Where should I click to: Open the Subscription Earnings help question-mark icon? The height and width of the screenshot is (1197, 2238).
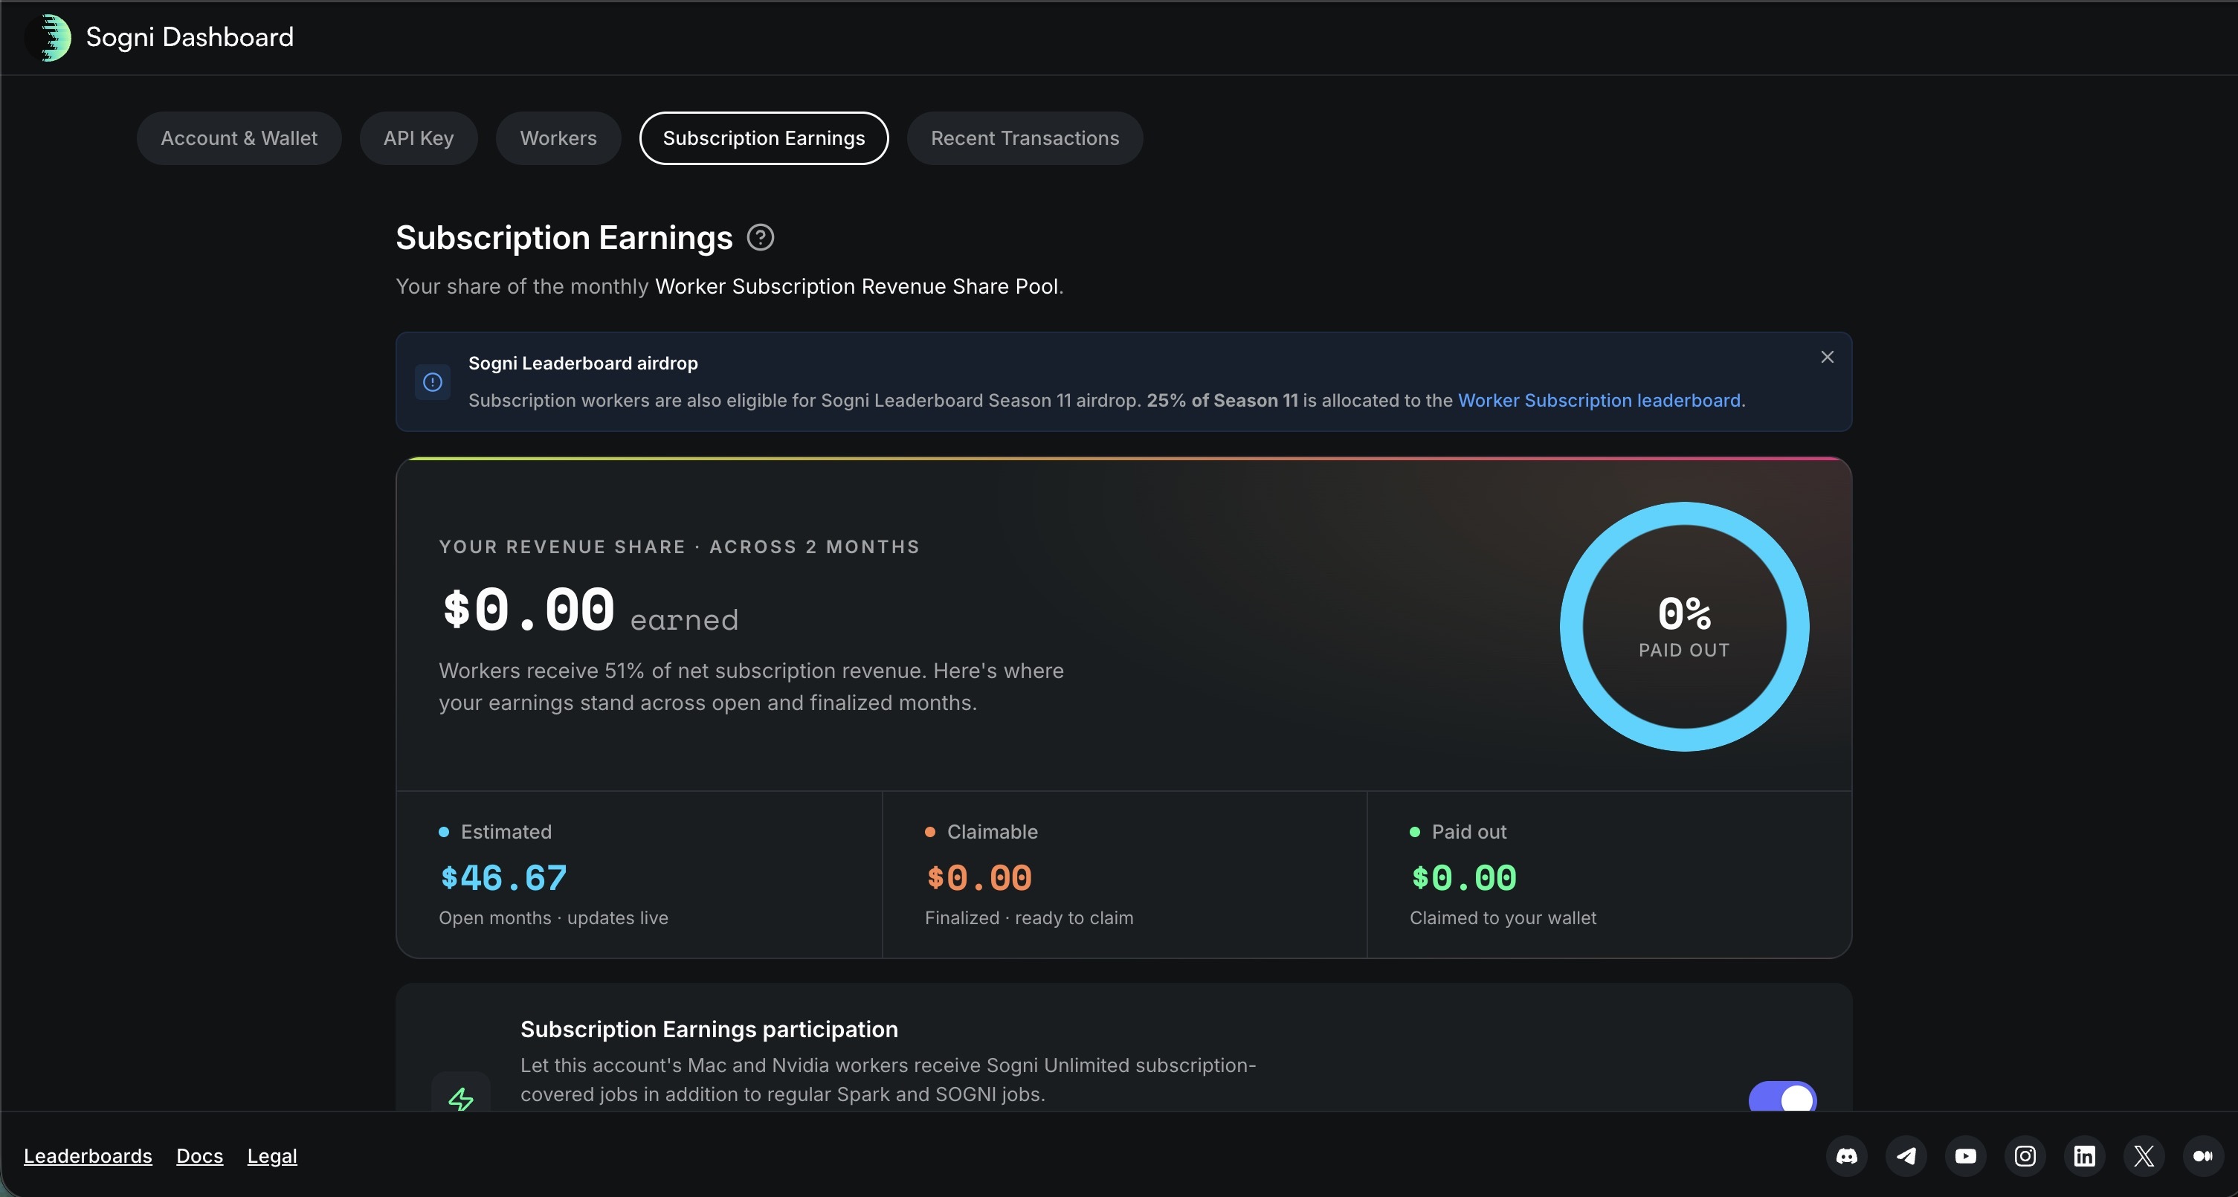tap(760, 237)
